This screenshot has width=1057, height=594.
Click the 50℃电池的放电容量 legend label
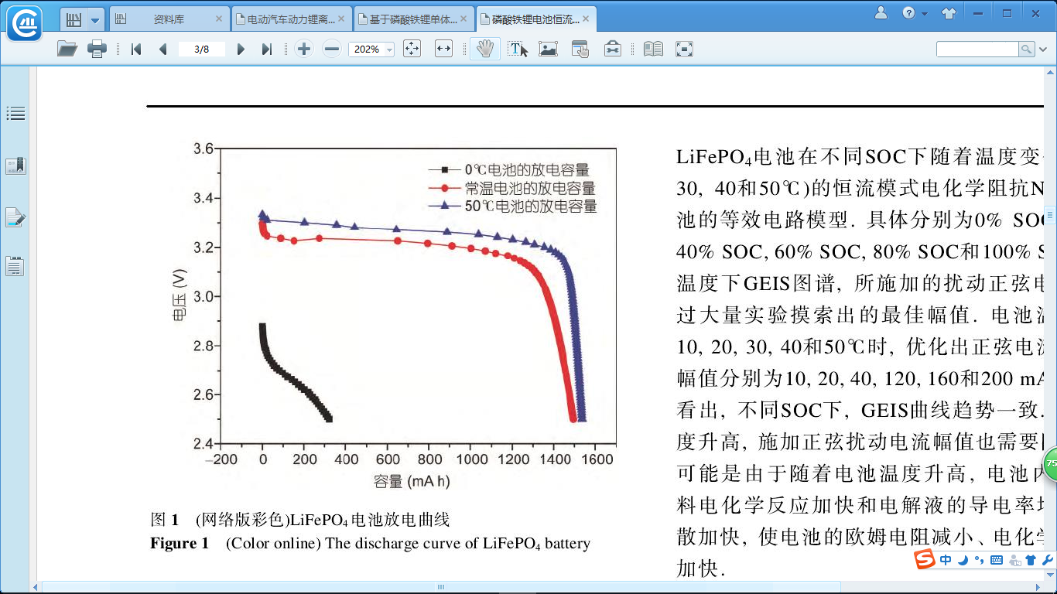(x=531, y=207)
